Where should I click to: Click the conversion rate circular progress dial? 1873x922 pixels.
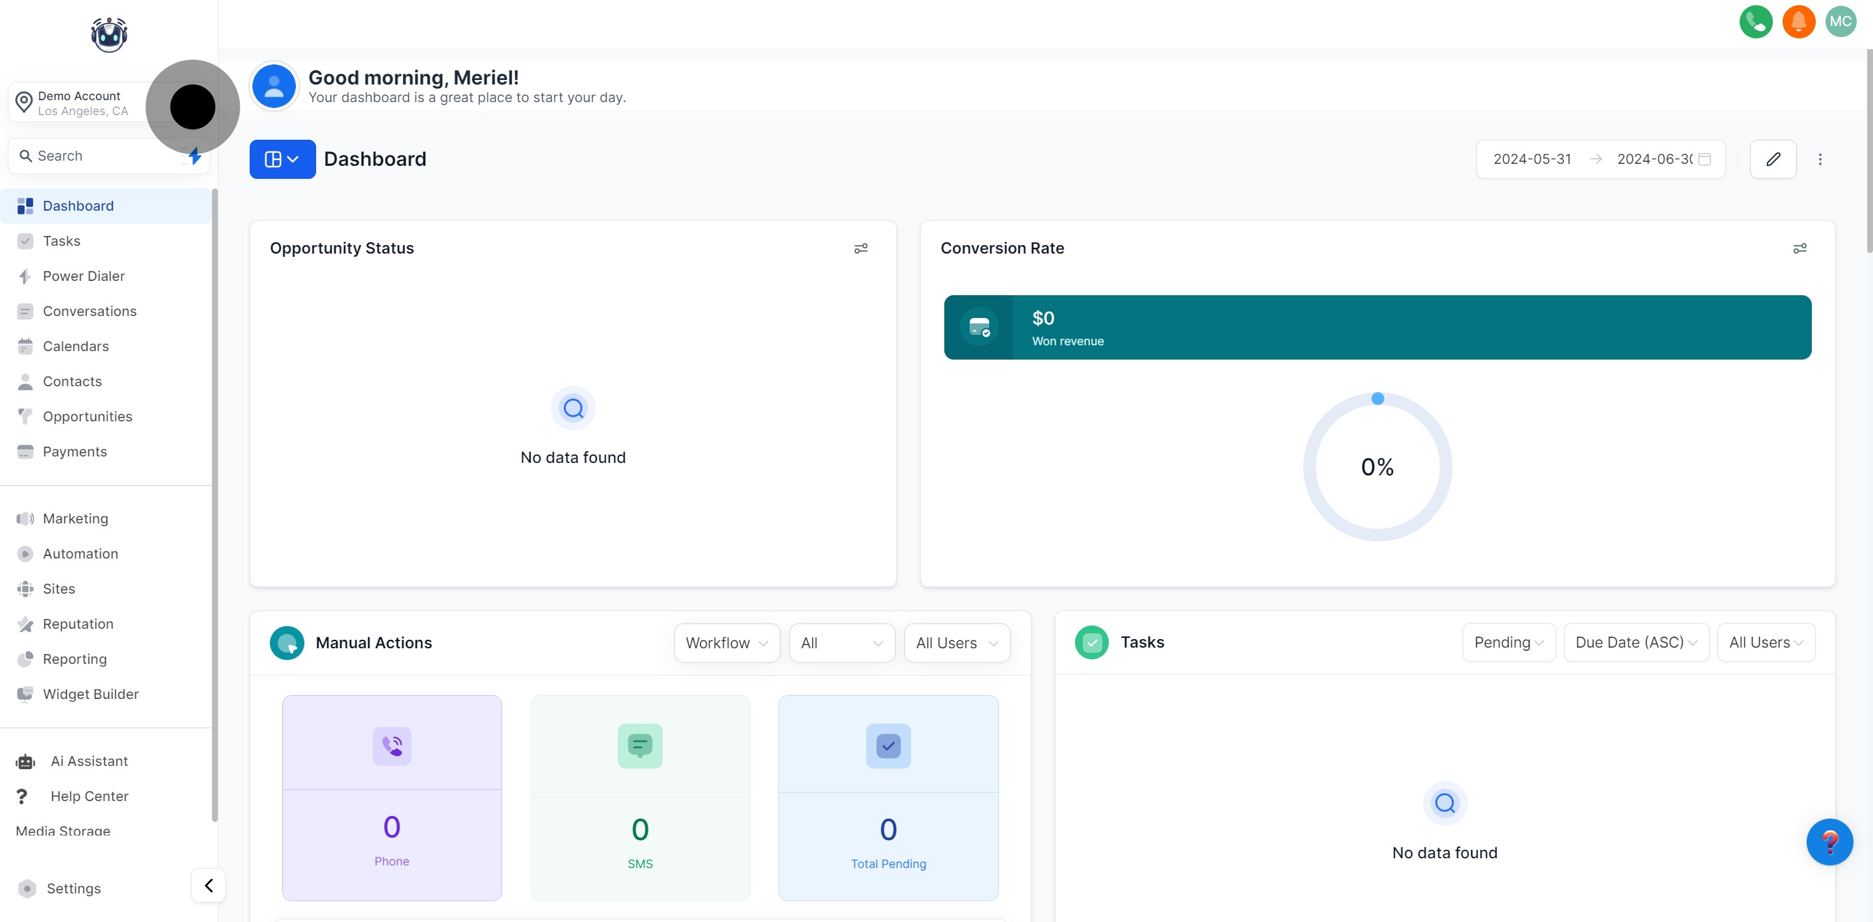coord(1377,467)
